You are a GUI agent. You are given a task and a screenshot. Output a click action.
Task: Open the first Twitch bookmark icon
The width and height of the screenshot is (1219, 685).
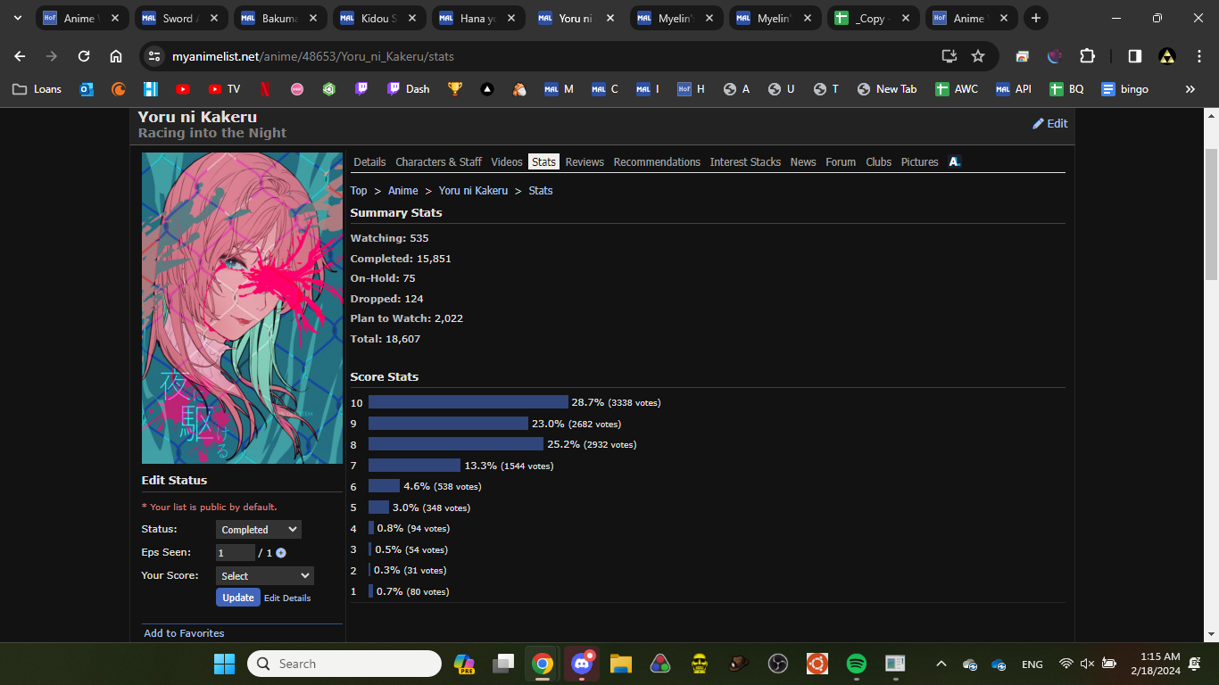click(x=361, y=89)
